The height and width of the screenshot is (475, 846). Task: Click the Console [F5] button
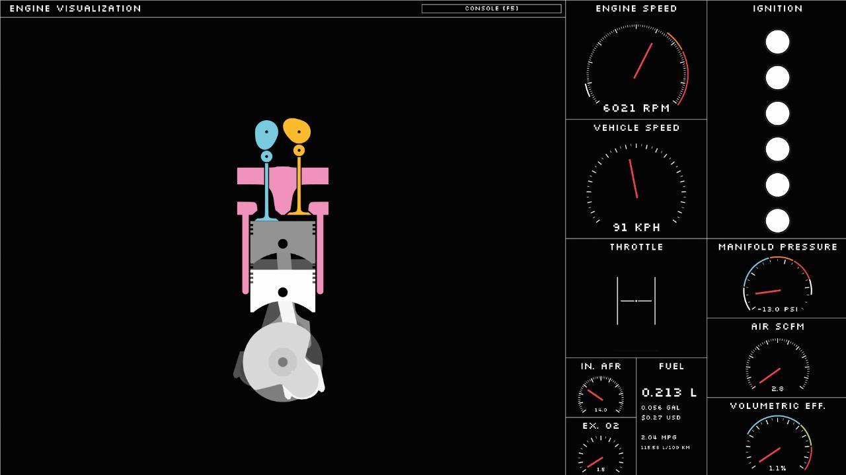(x=491, y=9)
